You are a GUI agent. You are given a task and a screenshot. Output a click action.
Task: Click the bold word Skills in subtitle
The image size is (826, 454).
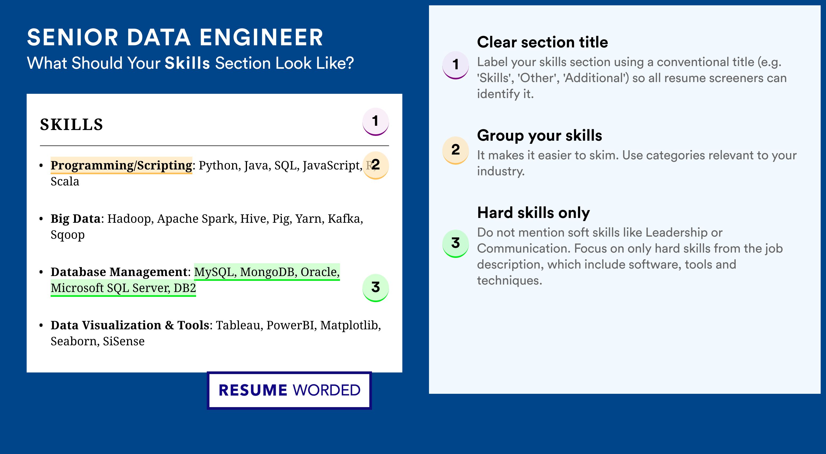coord(187,63)
